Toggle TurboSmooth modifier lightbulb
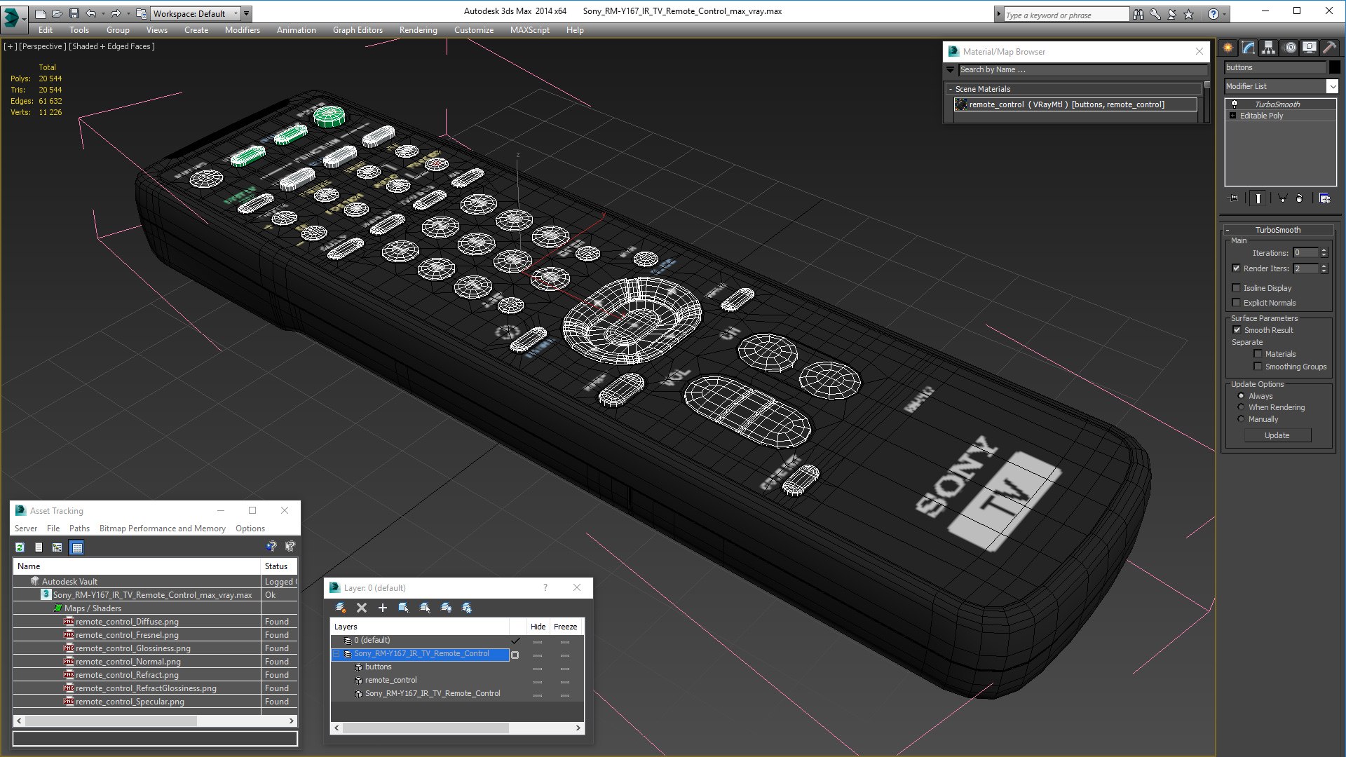Viewport: 1346px width, 757px height. pyautogui.click(x=1235, y=104)
